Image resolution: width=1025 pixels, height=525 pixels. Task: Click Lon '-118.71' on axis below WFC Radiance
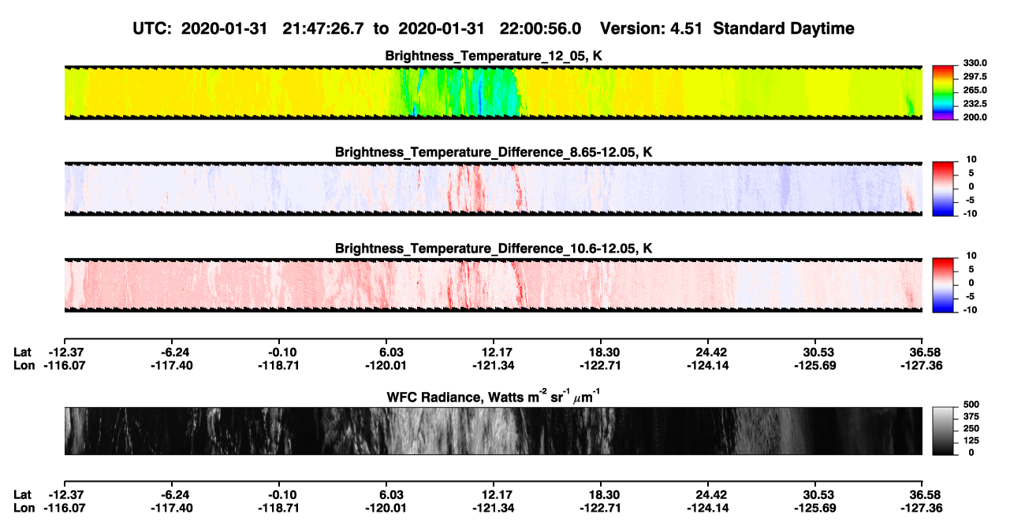point(278,507)
